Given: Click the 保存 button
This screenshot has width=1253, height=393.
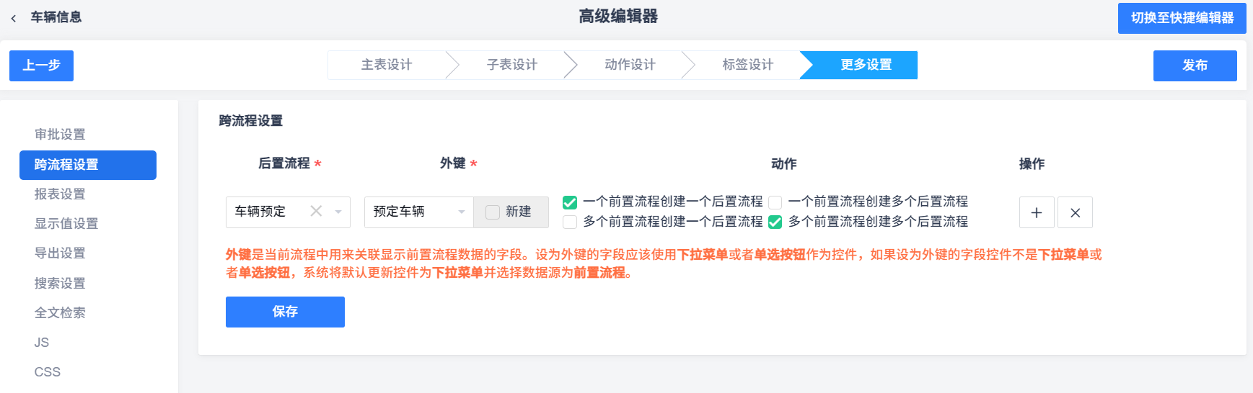Looking at the screenshot, I should (x=285, y=312).
